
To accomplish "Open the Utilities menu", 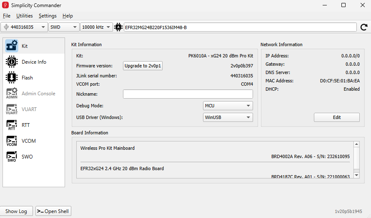I will (25, 16).
